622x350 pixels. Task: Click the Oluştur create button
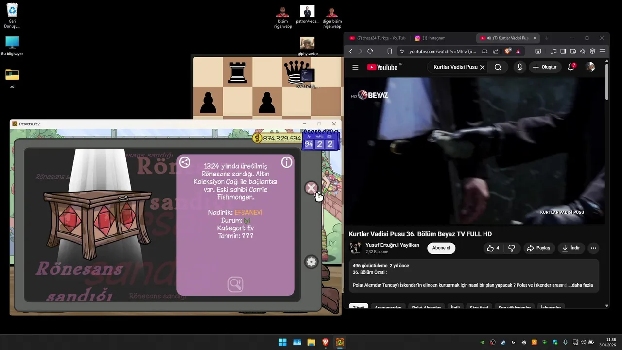coord(544,67)
